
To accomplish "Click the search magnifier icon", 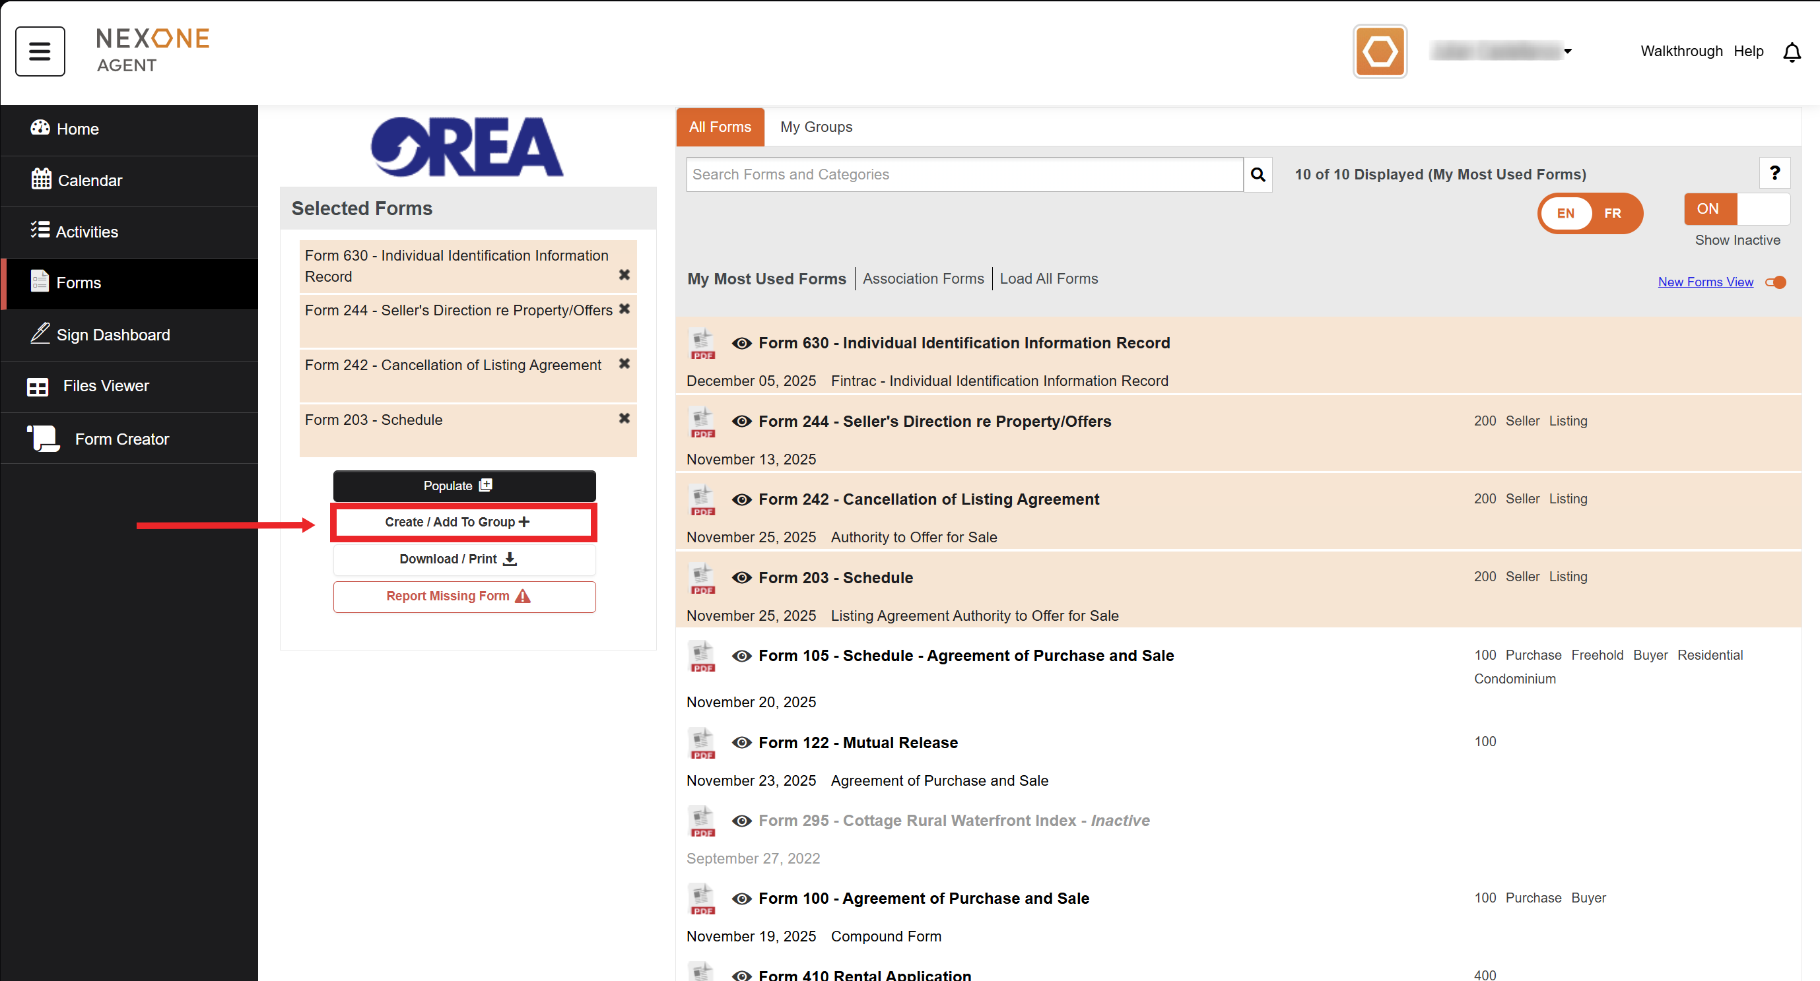I will (x=1257, y=174).
